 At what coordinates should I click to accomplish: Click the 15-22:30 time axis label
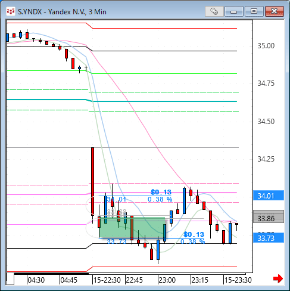click(107, 280)
